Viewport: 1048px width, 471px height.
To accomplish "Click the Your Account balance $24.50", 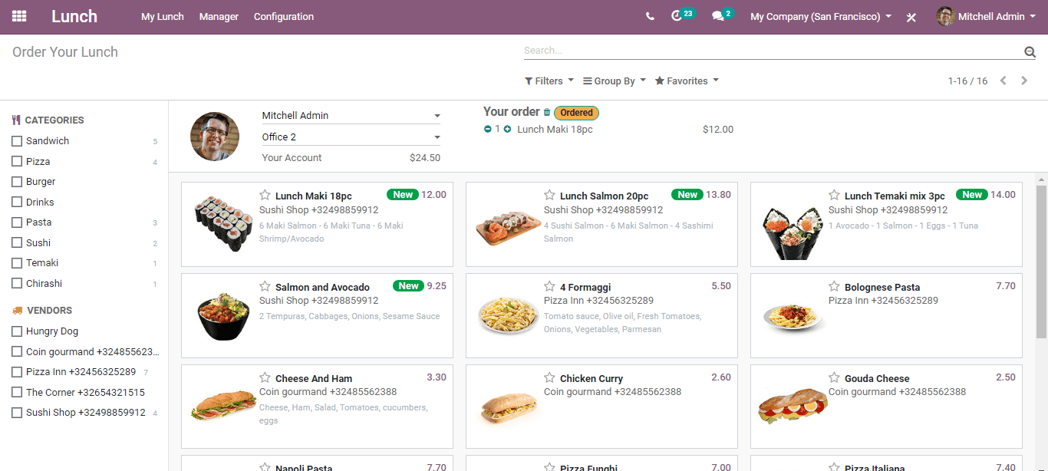I will 425,158.
